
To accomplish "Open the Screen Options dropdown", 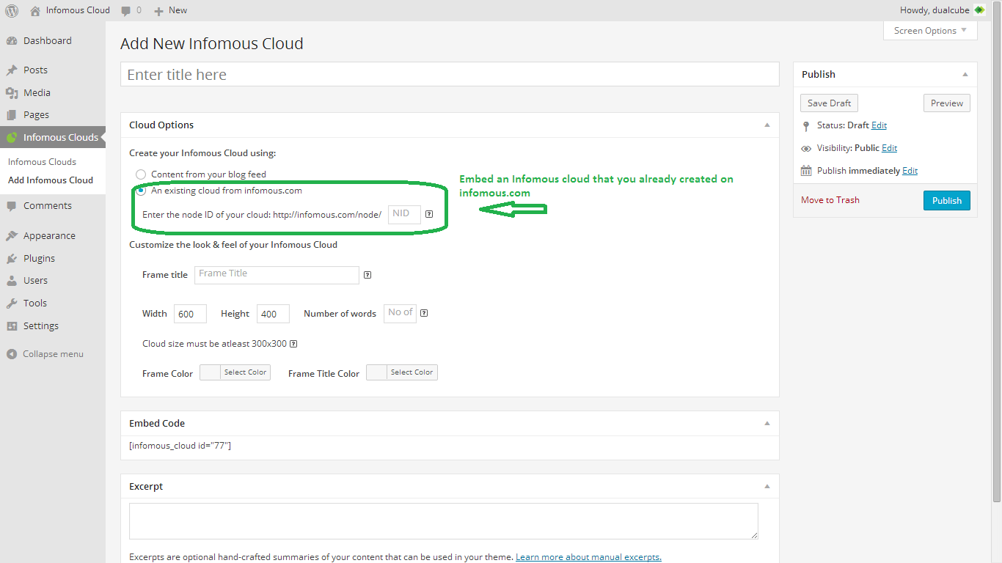I will click(930, 31).
